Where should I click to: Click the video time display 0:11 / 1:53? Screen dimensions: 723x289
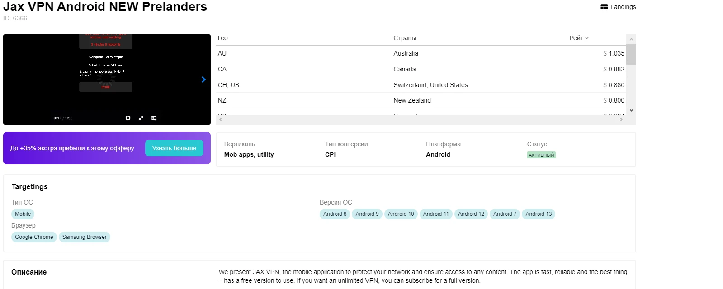(x=63, y=118)
